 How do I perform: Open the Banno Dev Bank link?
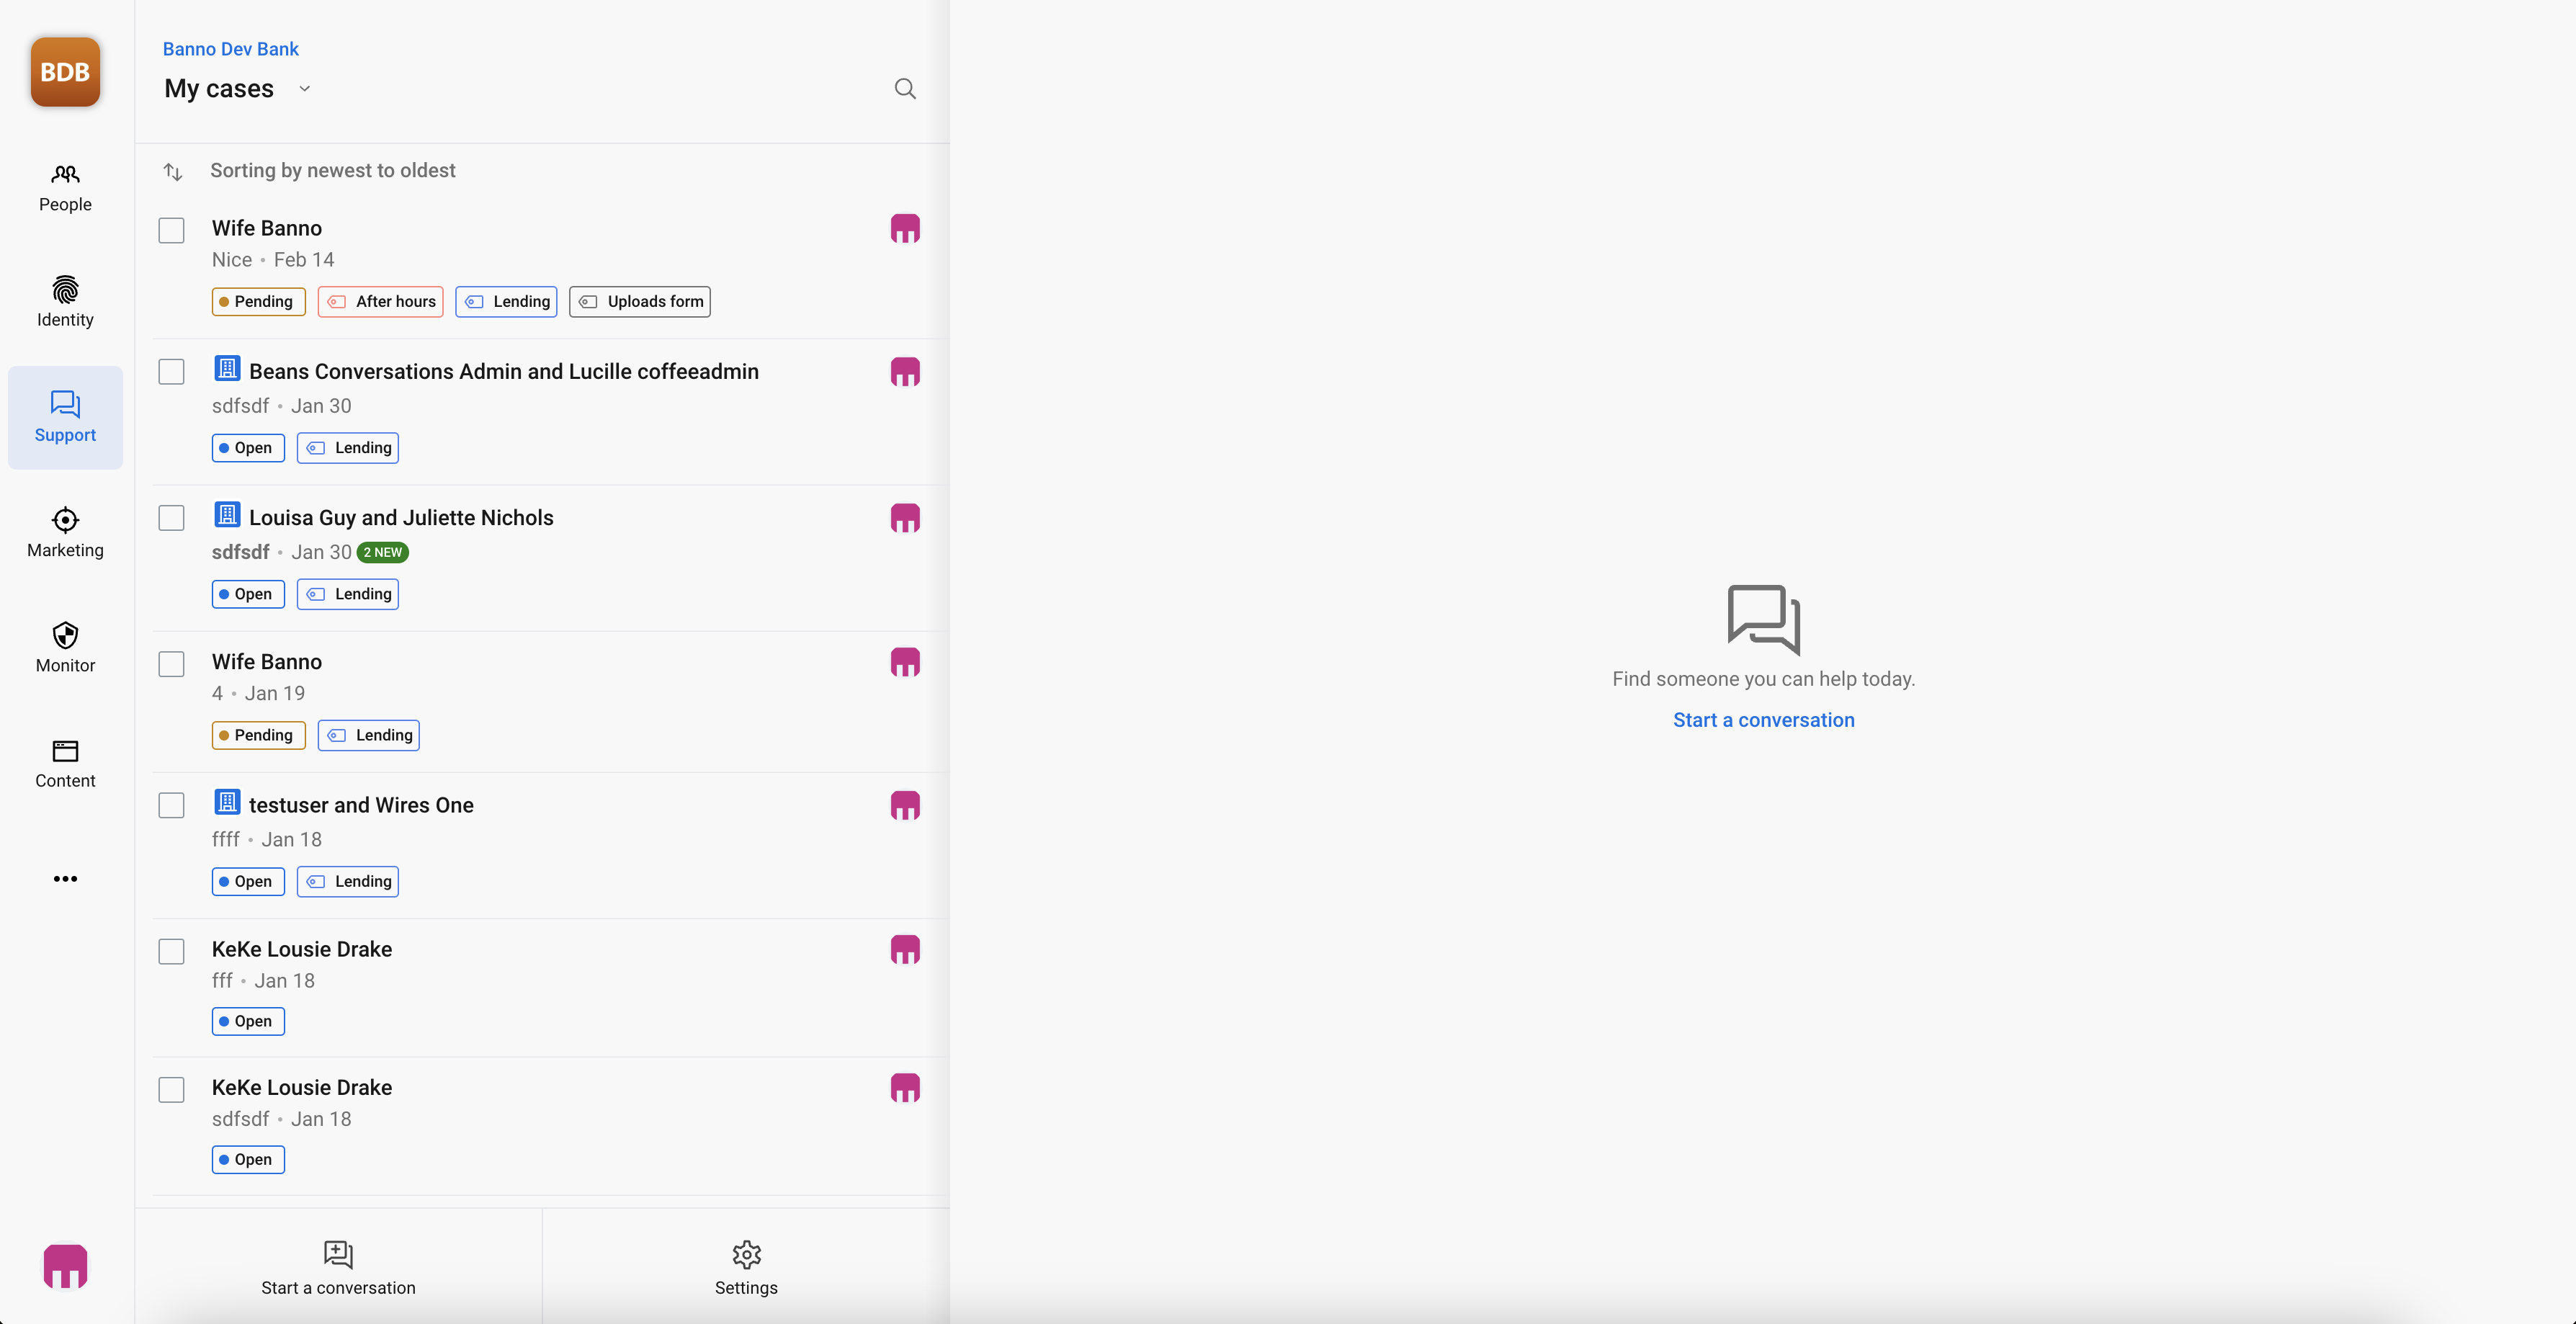pos(230,49)
